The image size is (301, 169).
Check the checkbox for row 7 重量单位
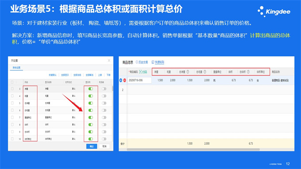pyautogui.click(x=12, y=117)
